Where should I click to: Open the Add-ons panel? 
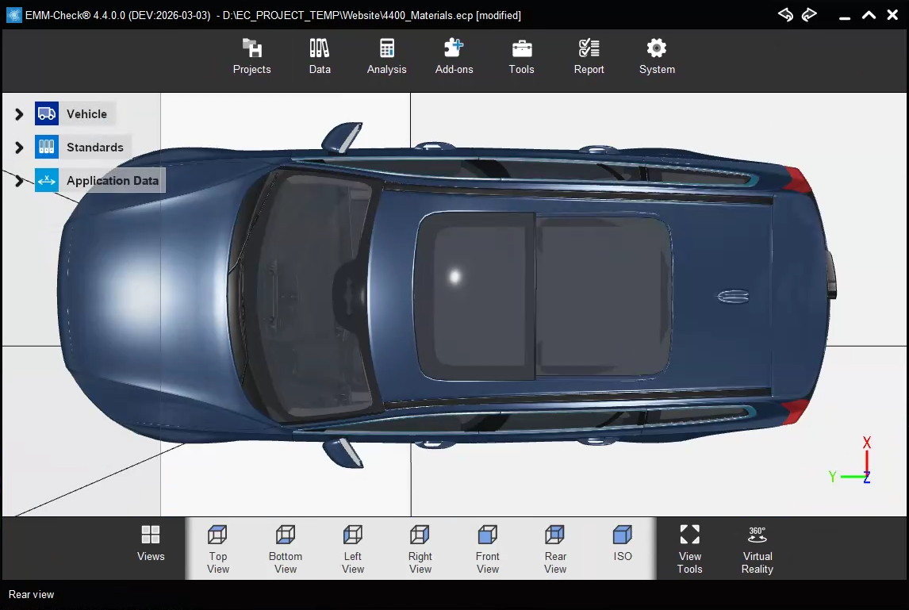pos(454,56)
